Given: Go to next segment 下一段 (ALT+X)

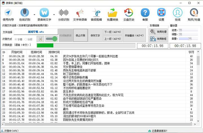Looking at the screenshot, I should 112,32.
